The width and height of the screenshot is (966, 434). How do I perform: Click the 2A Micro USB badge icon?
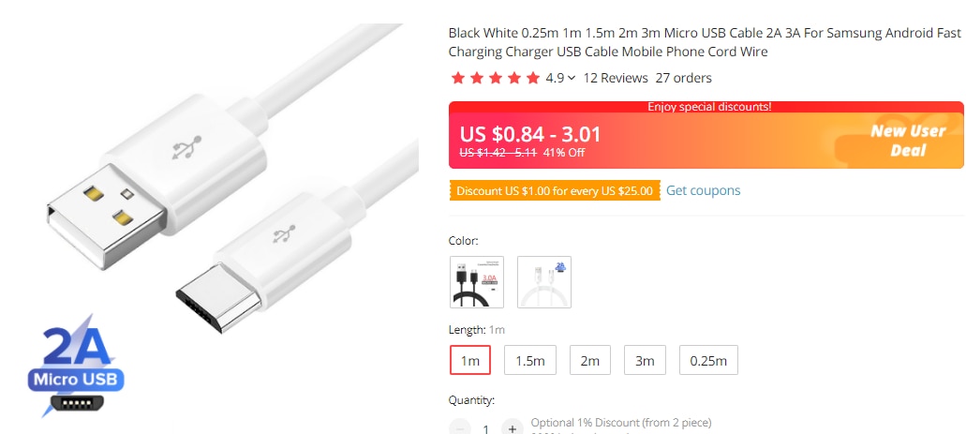[x=75, y=367]
